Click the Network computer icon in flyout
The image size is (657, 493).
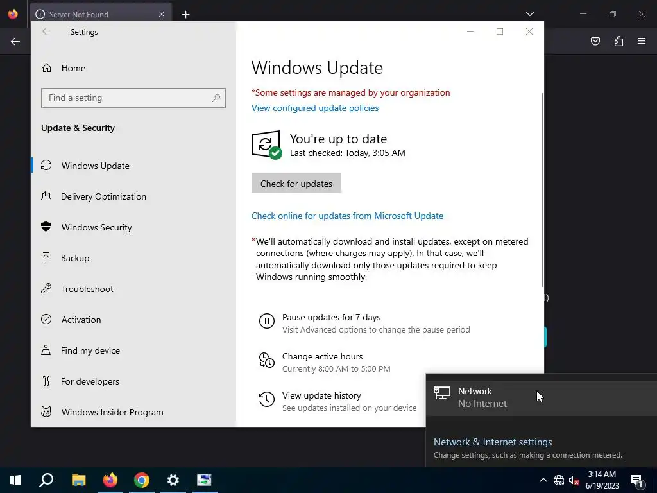[441, 394]
